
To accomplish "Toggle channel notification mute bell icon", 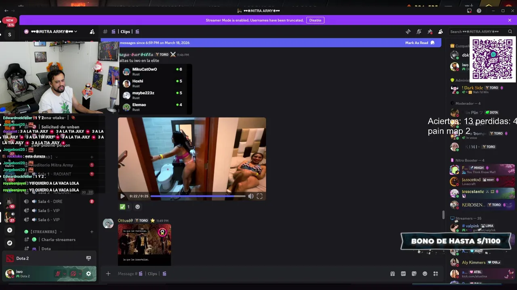I will pos(419,31).
